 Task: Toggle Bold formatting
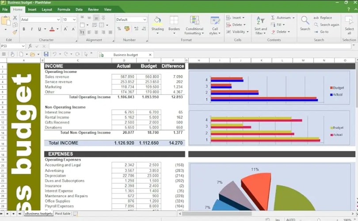pos(24,29)
